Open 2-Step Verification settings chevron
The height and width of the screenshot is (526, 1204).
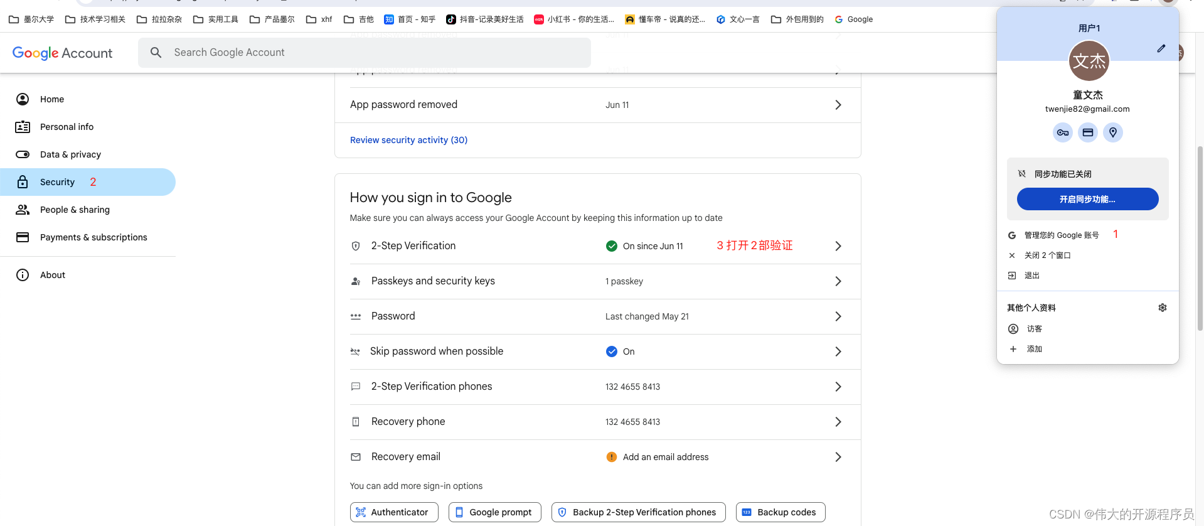[x=838, y=246]
